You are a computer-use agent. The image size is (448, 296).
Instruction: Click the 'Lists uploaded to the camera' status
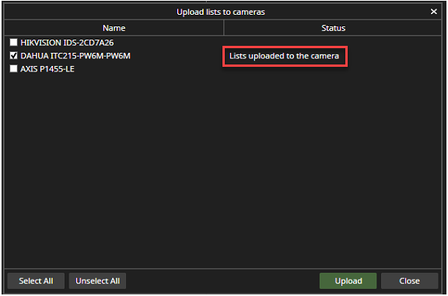pos(284,56)
